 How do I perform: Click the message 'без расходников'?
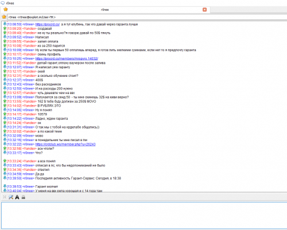pos(48,84)
